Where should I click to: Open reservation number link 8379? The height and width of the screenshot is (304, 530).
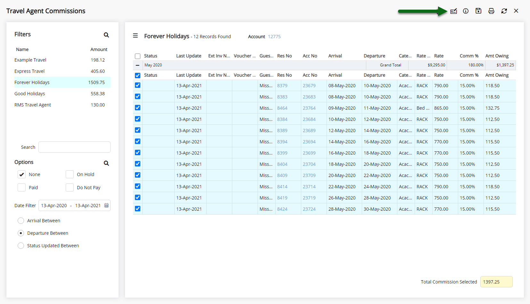click(x=282, y=86)
